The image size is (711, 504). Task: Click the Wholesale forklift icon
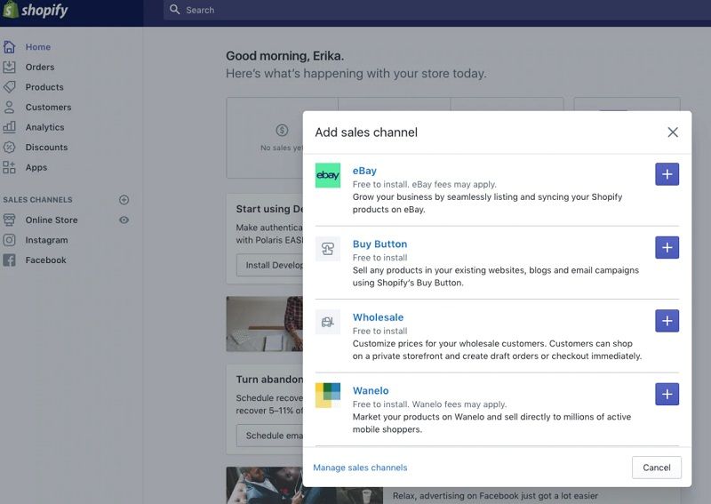pyautogui.click(x=328, y=322)
